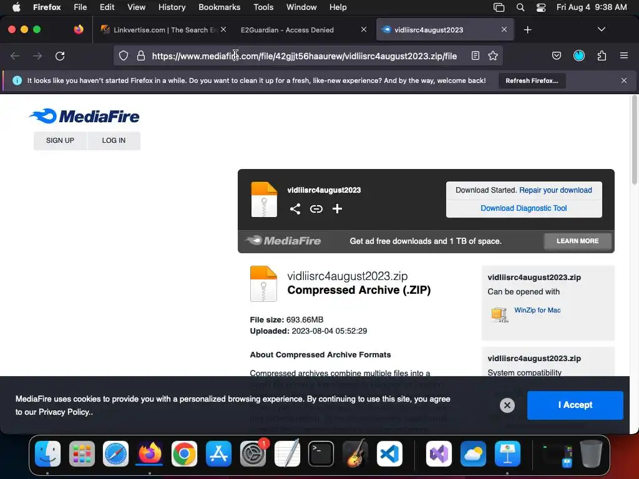
Task: Copy link using the chain link icon
Action: pos(316,209)
